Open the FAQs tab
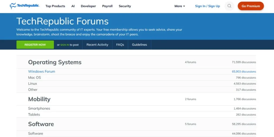This screenshot has height=137, width=274. tap(120, 45)
